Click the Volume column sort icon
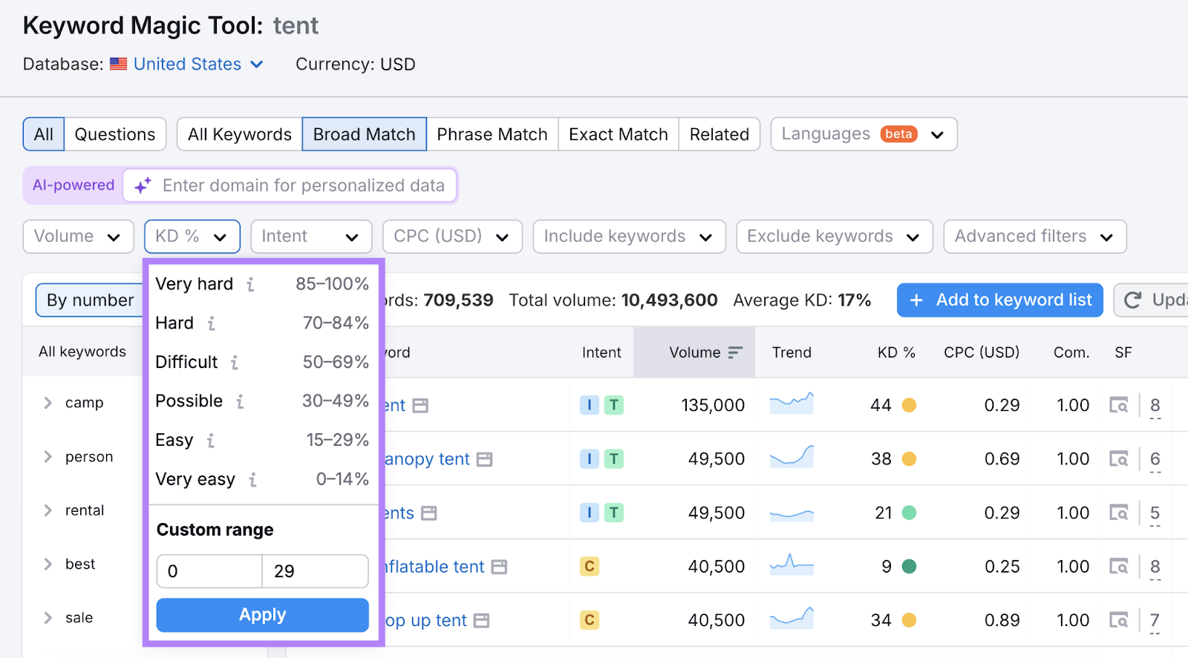Image resolution: width=1188 pixels, height=658 pixels. click(x=735, y=353)
